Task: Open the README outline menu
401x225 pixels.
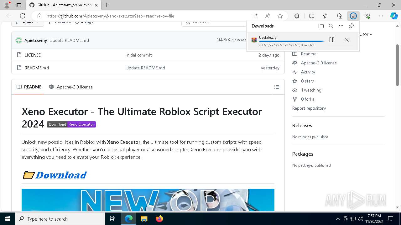Action: [277, 87]
